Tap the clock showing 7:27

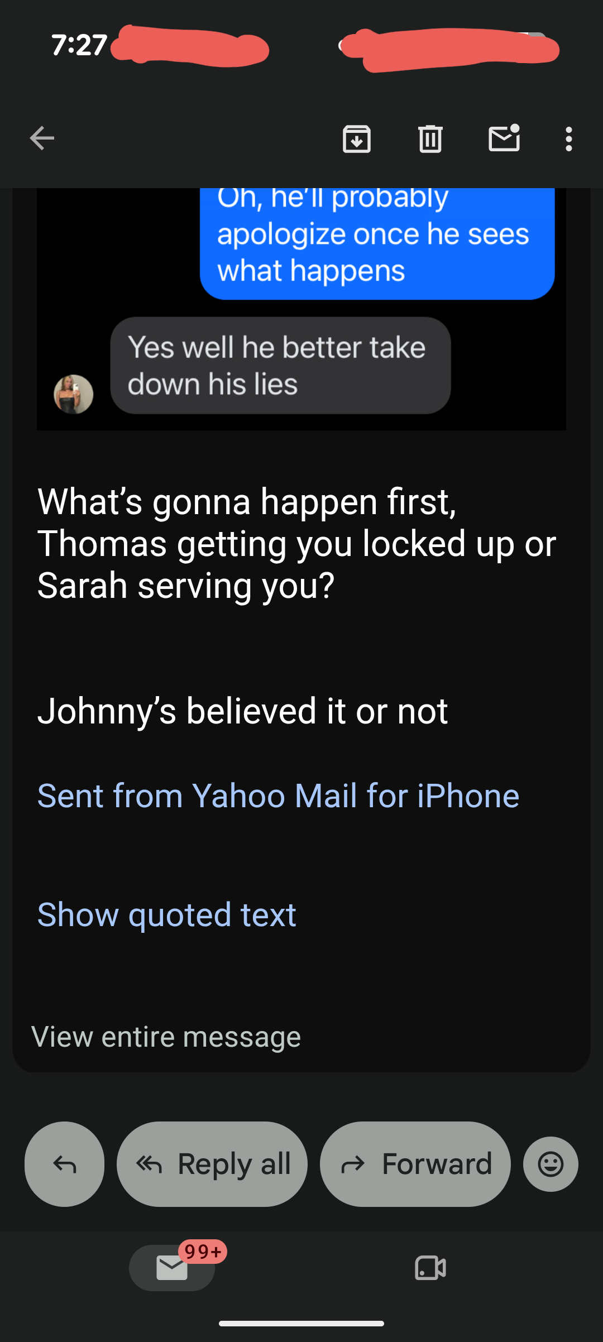(x=79, y=45)
